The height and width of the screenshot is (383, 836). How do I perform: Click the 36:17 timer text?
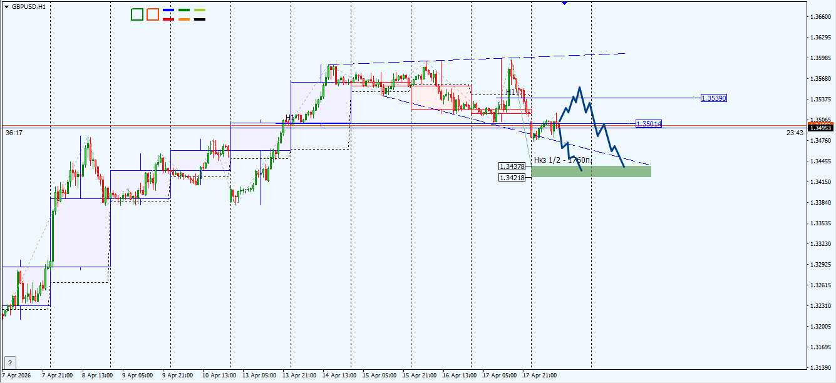(14, 133)
